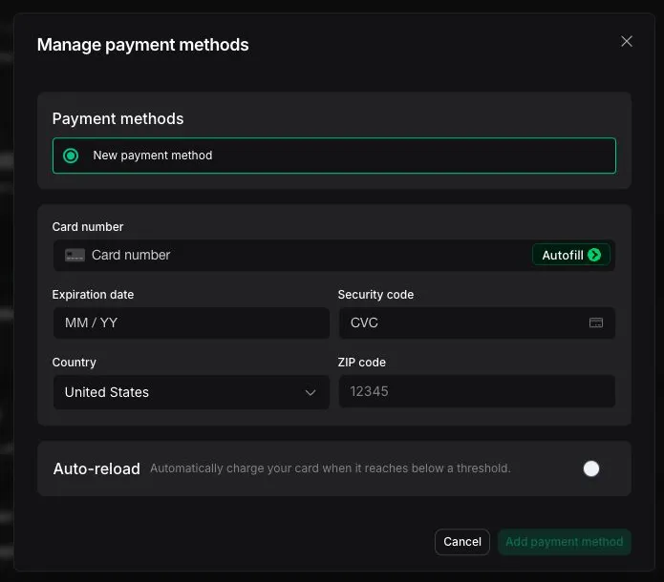
Task: Click the MM / YY expiration date field
Action: 191,322
